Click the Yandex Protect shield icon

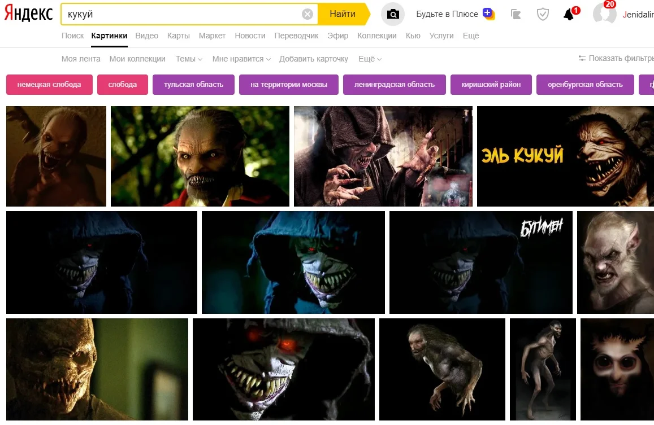(x=543, y=14)
